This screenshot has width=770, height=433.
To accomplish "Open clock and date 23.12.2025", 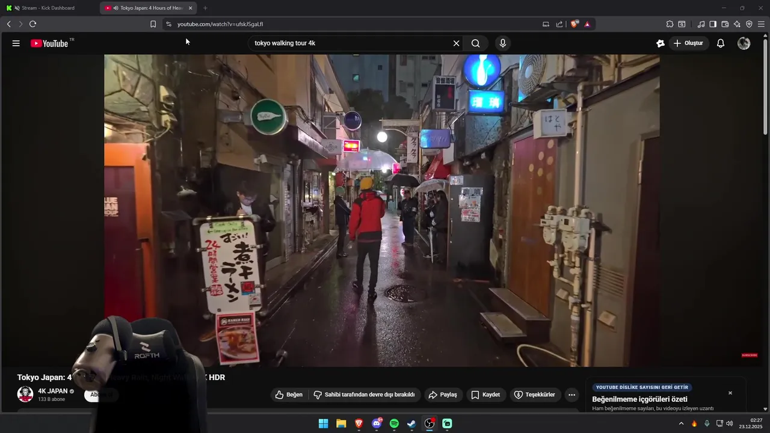I will point(751,423).
